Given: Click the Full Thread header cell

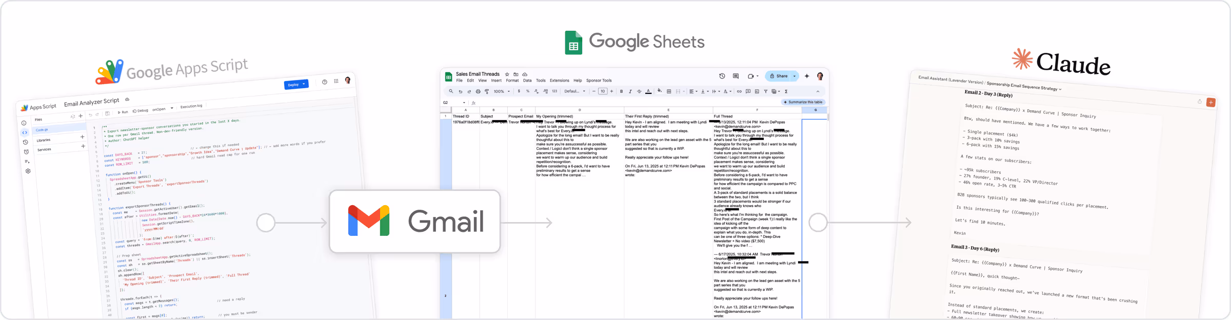Looking at the screenshot, I should coord(757,116).
